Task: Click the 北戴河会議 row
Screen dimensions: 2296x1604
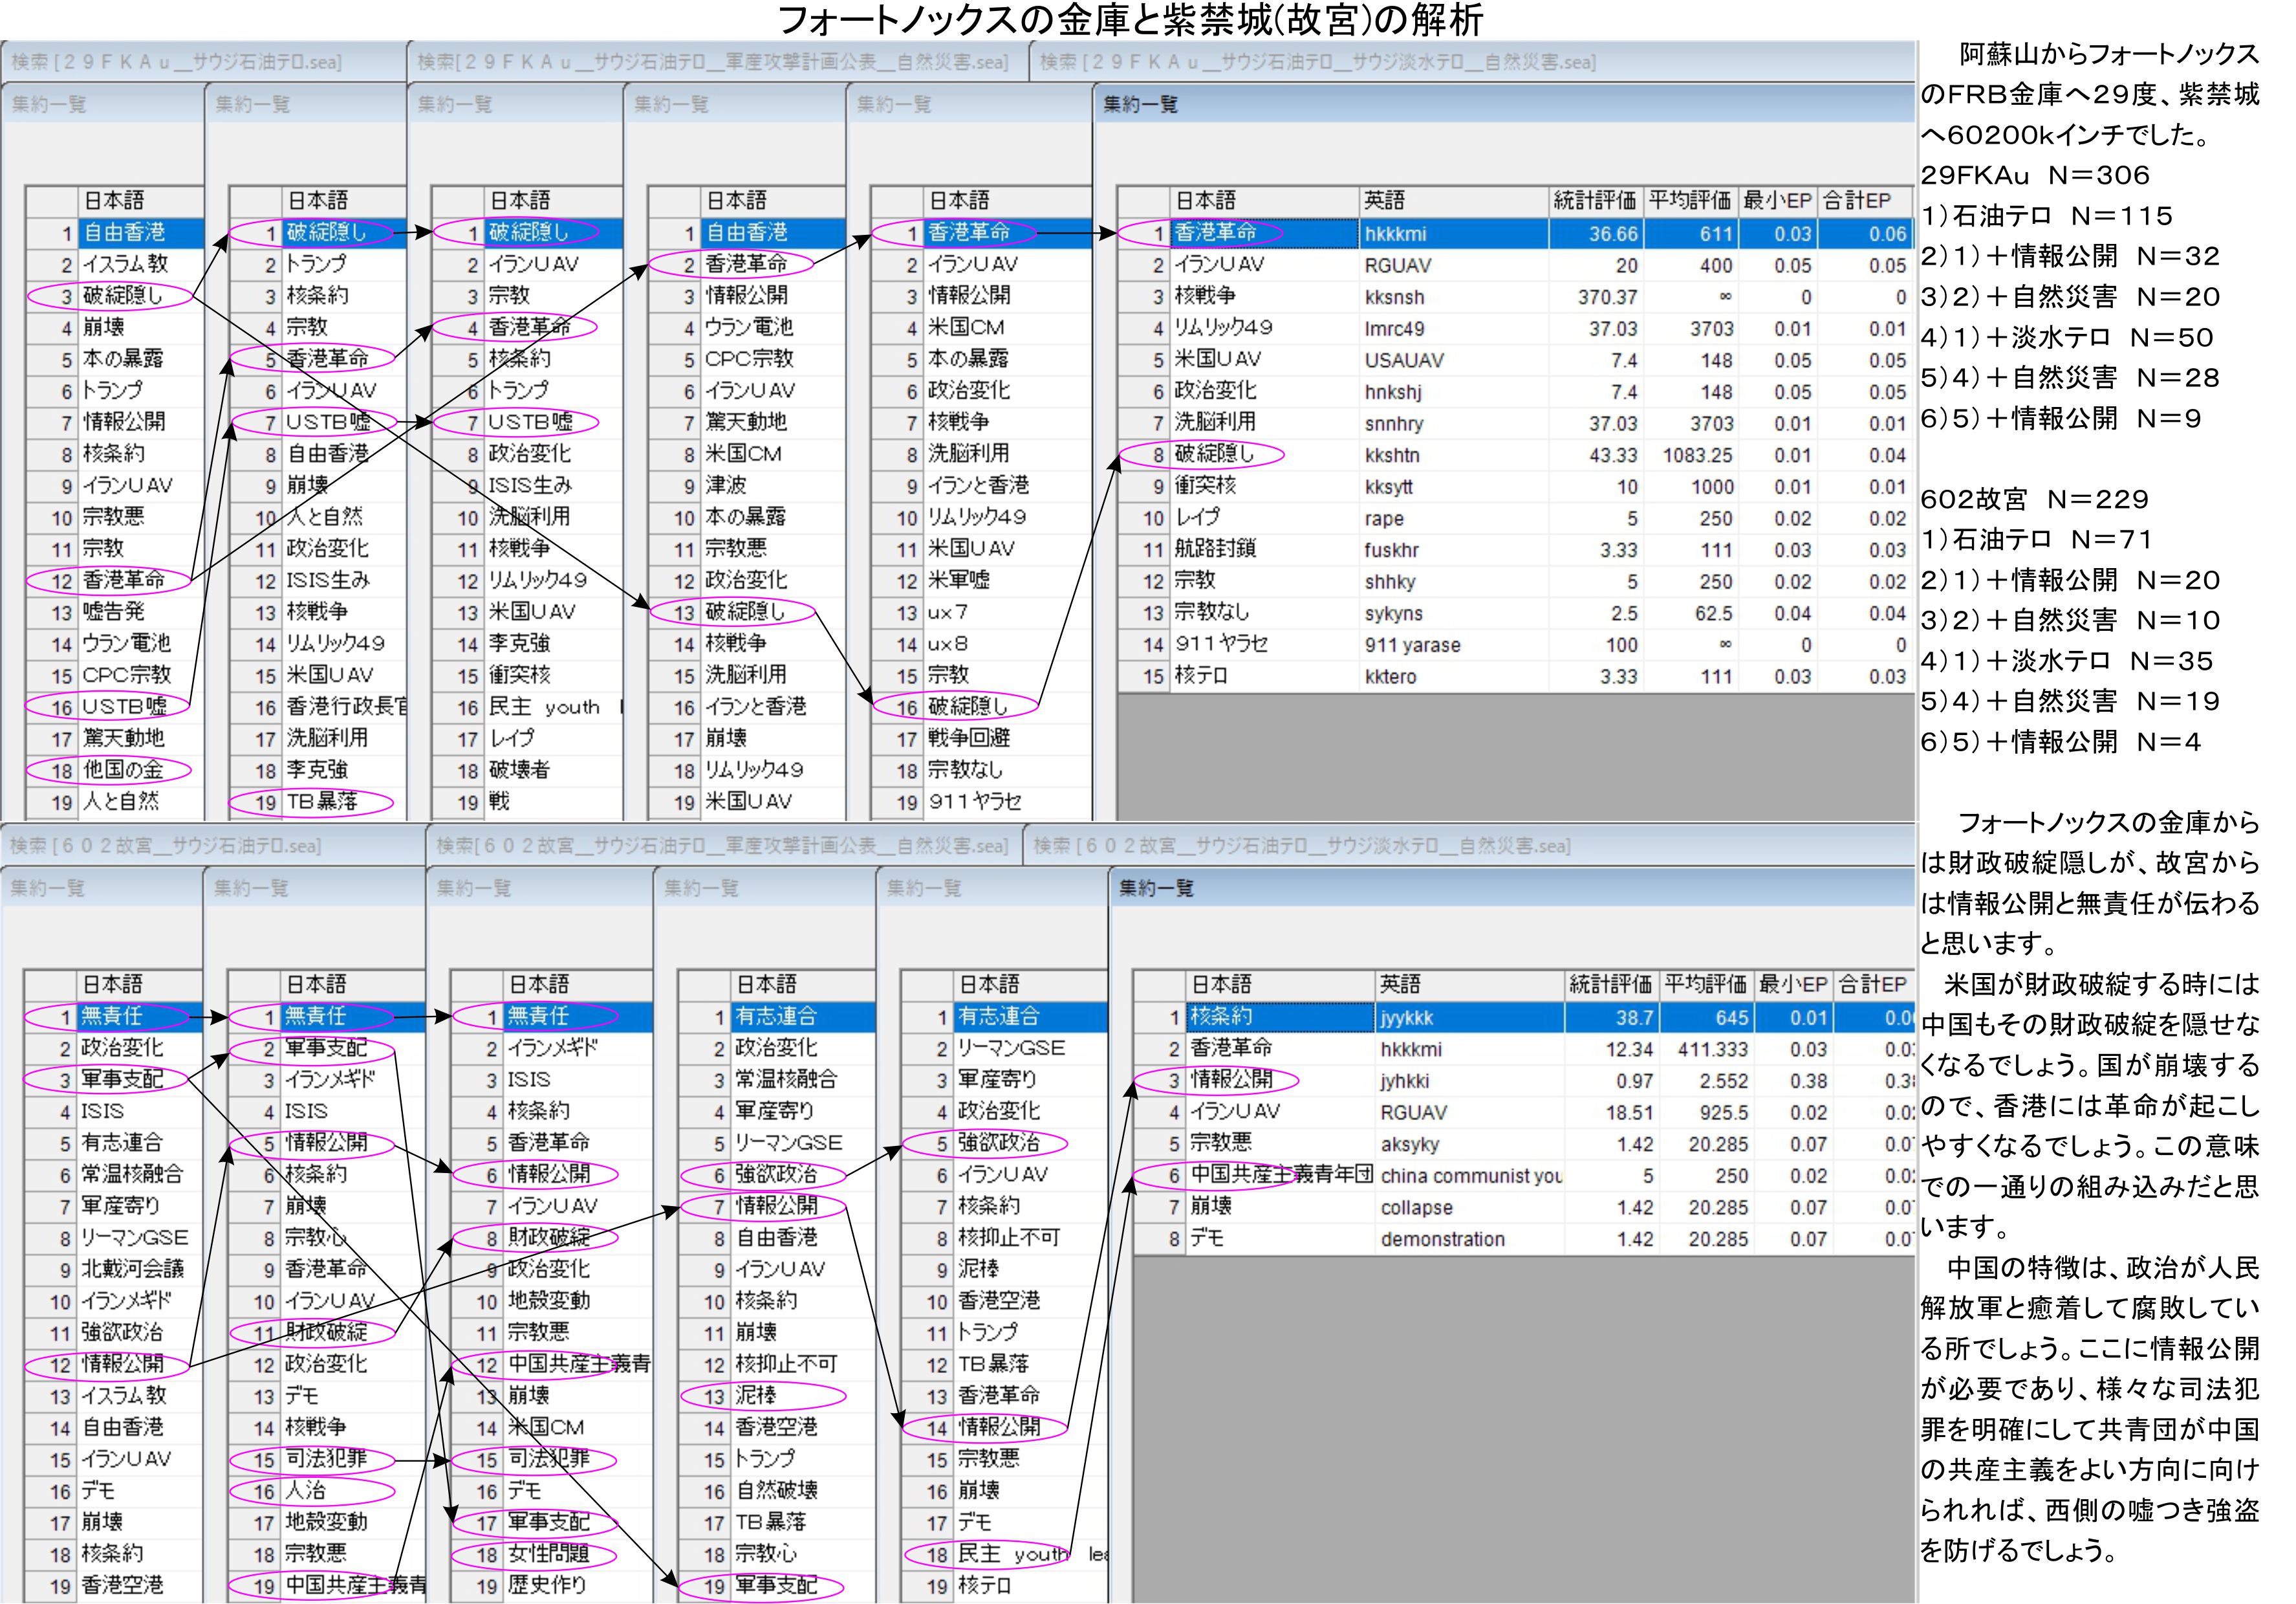Action: [x=132, y=1269]
